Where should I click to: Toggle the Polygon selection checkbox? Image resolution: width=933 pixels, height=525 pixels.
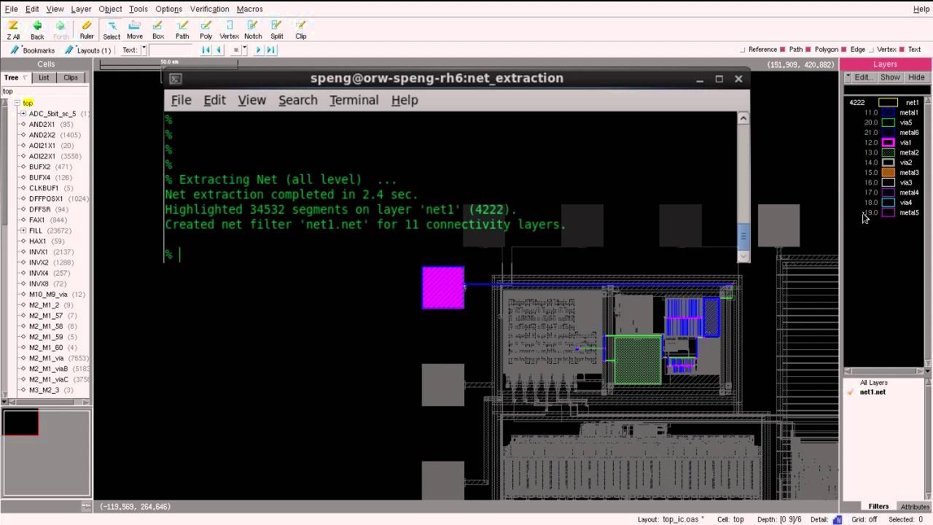pos(809,50)
